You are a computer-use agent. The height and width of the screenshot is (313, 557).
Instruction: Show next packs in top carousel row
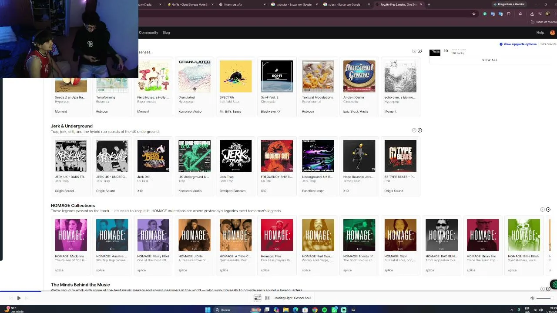pos(419,51)
